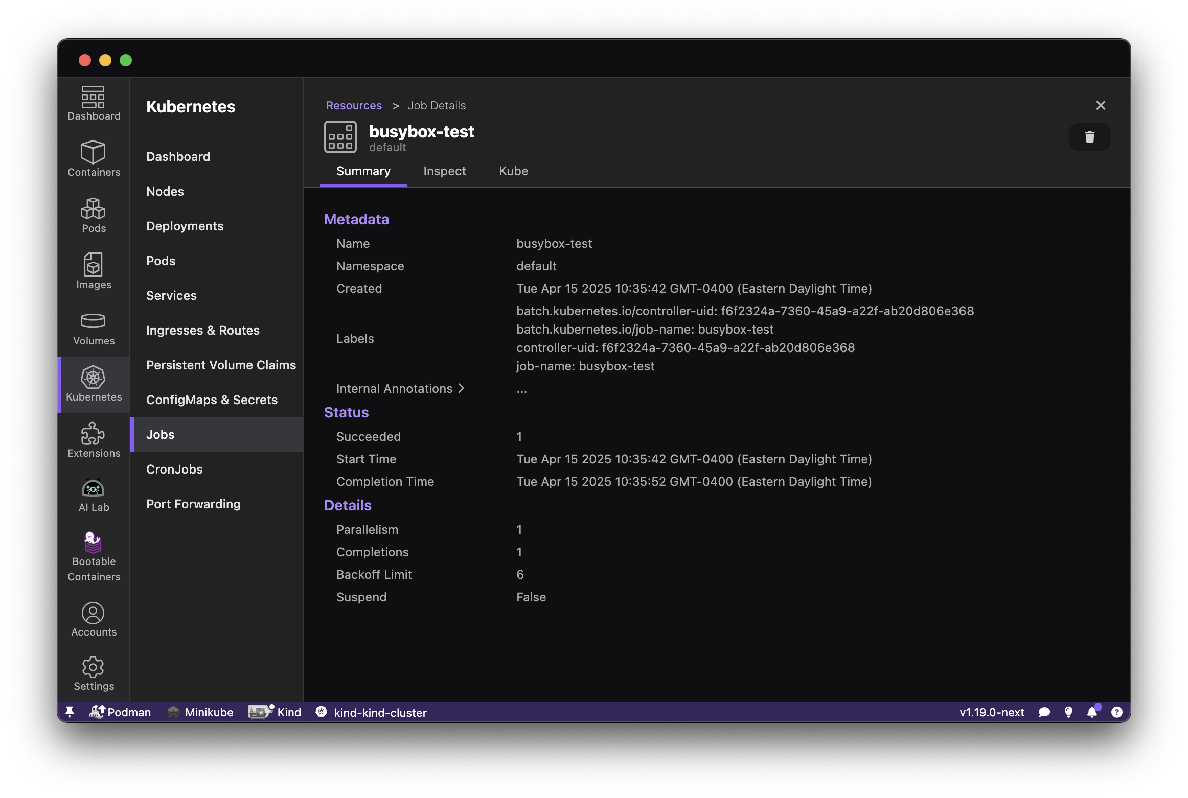Open the Accounts icon
The height and width of the screenshot is (798, 1188).
tap(94, 619)
